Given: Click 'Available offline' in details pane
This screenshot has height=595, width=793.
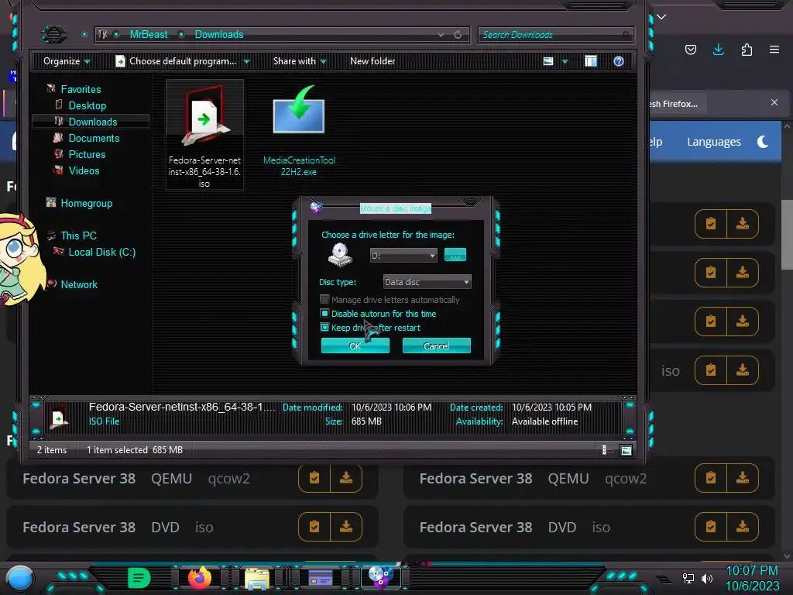Looking at the screenshot, I should 544,421.
